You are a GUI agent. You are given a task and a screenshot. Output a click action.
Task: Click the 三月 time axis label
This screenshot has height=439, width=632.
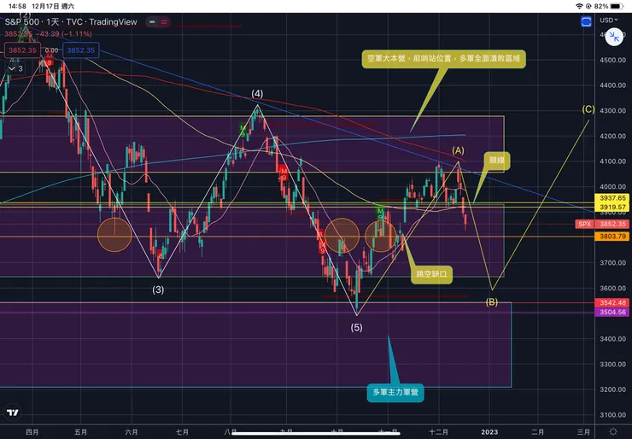[583, 432]
